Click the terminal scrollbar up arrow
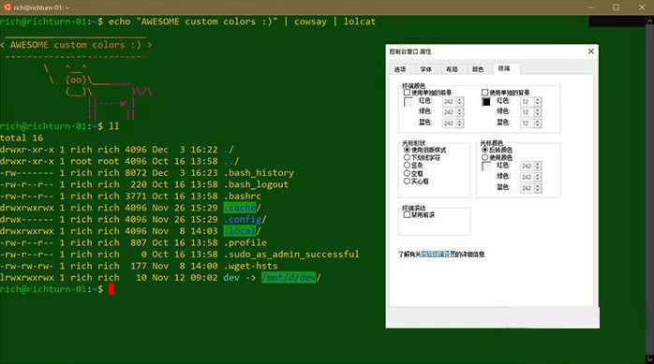This screenshot has height=364, width=654. pos(649,21)
